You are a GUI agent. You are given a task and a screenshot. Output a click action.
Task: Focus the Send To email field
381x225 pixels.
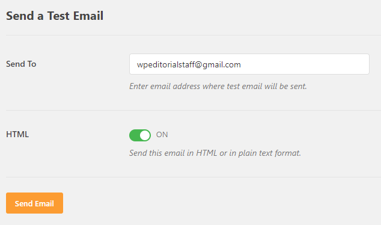click(x=249, y=64)
